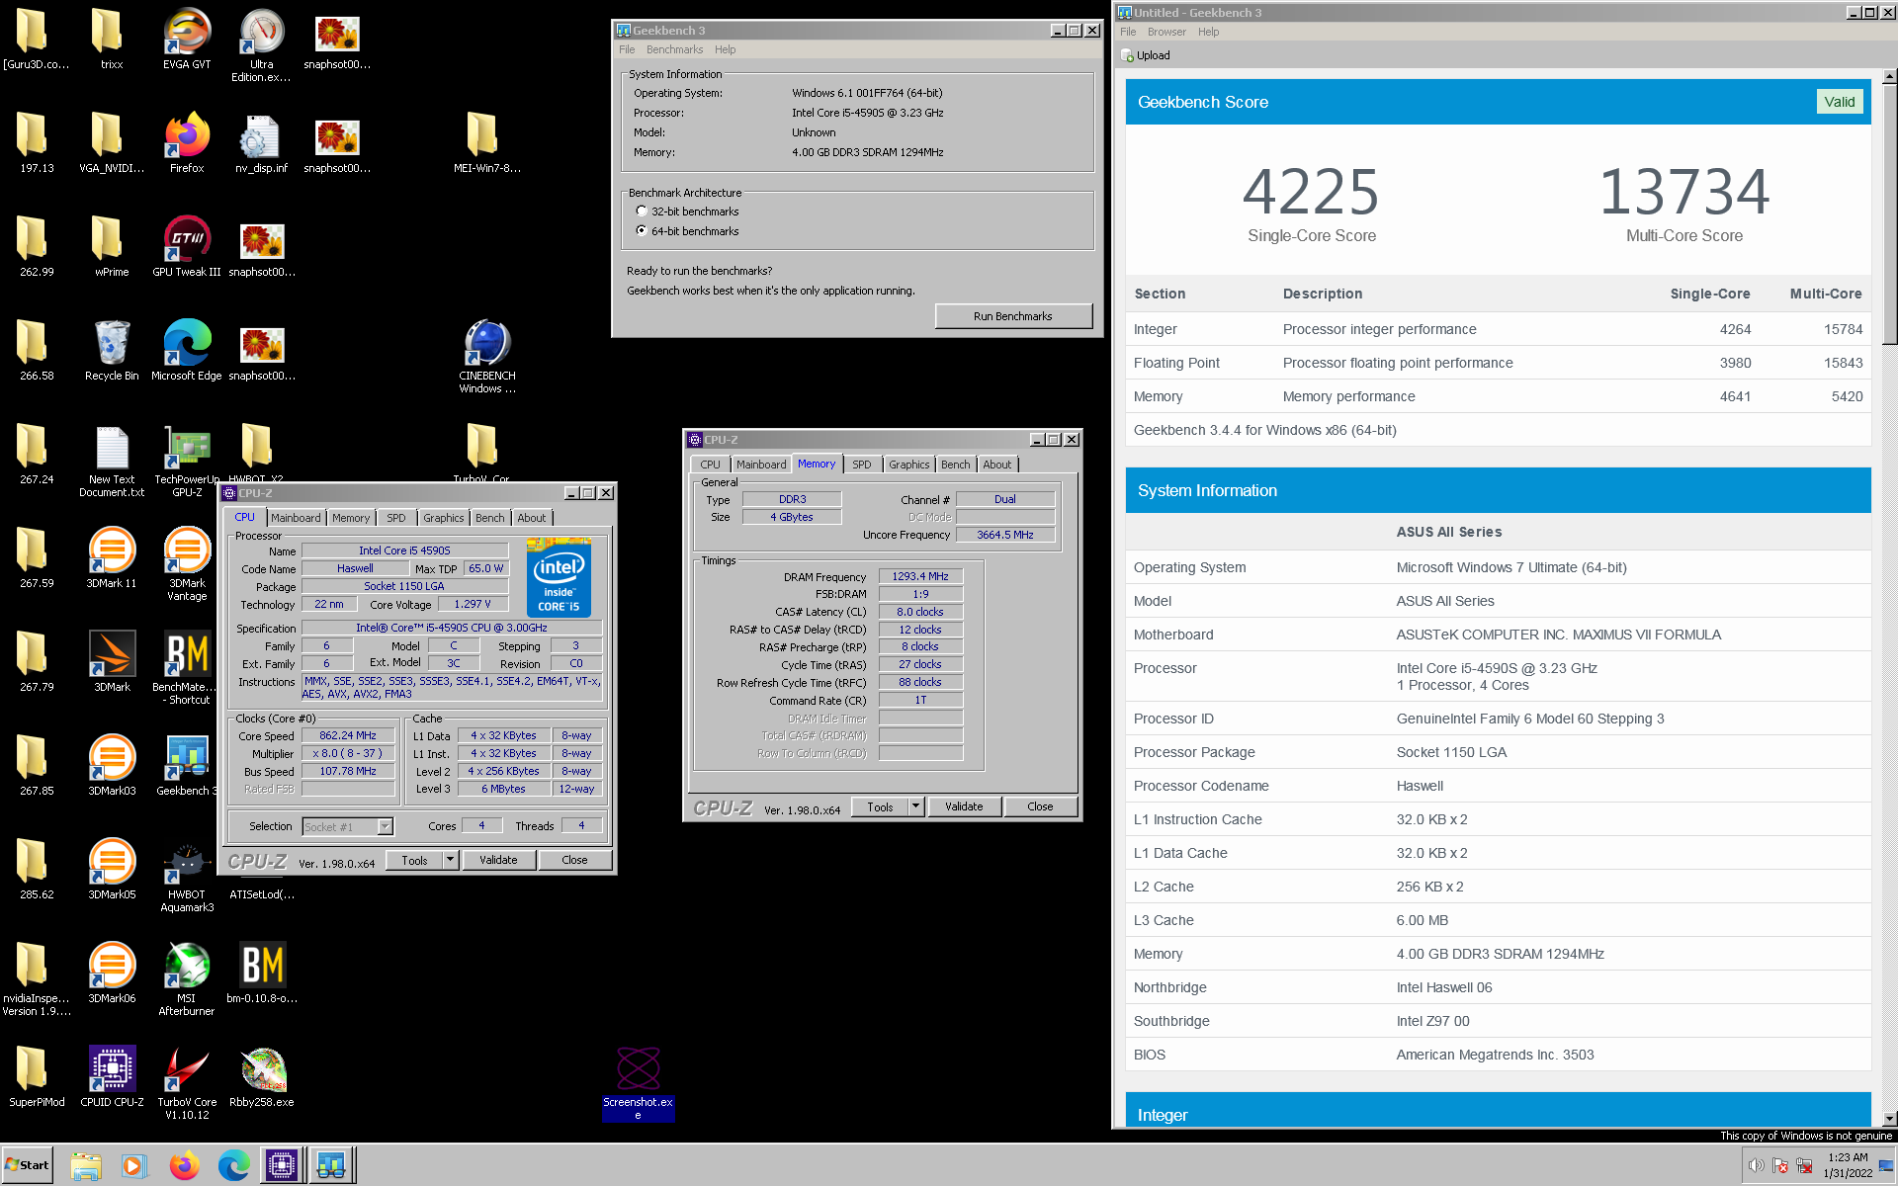Open the 3DMark 11 desktop icon
The image size is (1898, 1186).
(112, 558)
